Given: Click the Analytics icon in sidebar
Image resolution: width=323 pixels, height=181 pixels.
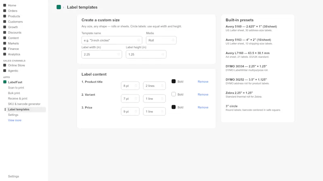Looking at the screenshot, I should 4,54.
